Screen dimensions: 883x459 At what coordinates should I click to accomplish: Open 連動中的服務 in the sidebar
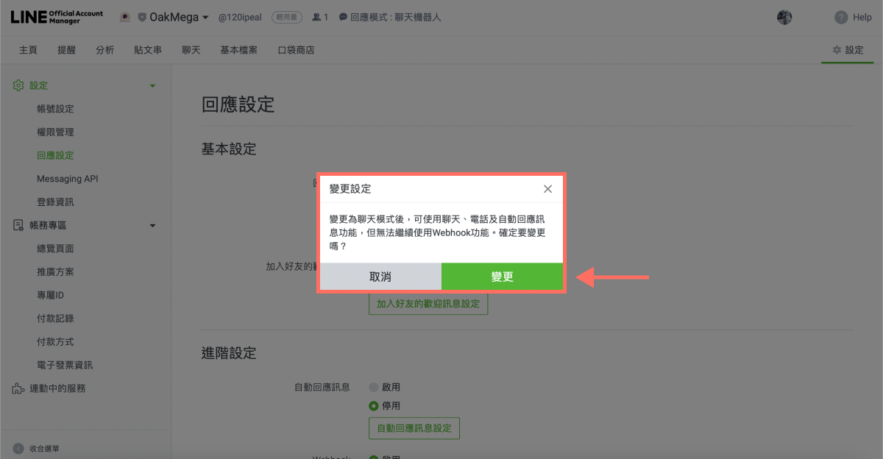coord(57,388)
